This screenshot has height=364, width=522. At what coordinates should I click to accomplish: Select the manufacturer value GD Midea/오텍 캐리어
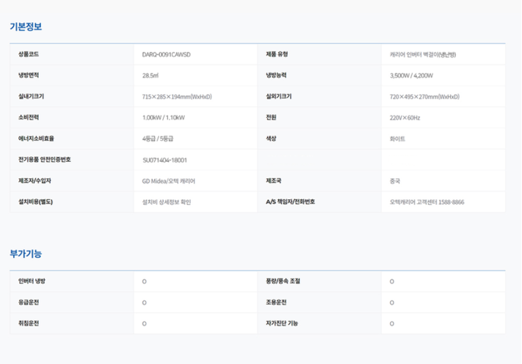pyautogui.click(x=169, y=181)
